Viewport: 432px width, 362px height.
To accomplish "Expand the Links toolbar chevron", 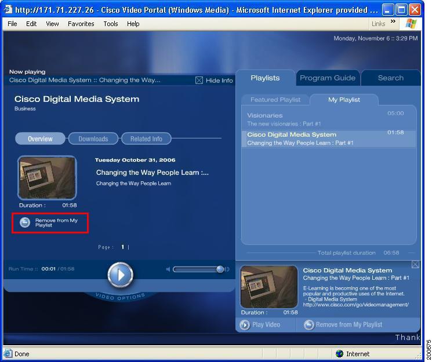I will click(x=393, y=21).
